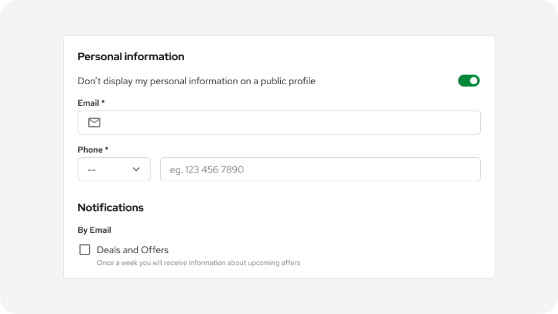The height and width of the screenshot is (314, 558).
Task: Click the "Personal information" heading
Action: pyautogui.click(x=131, y=57)
